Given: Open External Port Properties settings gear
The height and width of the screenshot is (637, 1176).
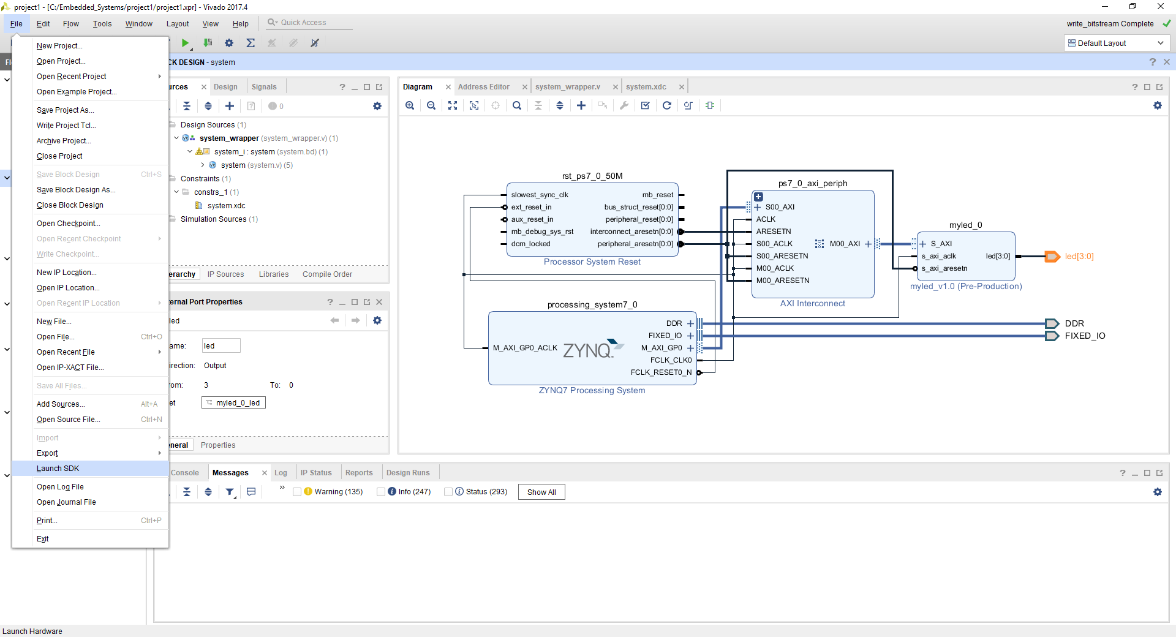Looking at the screenshot, I should point(377,320).
